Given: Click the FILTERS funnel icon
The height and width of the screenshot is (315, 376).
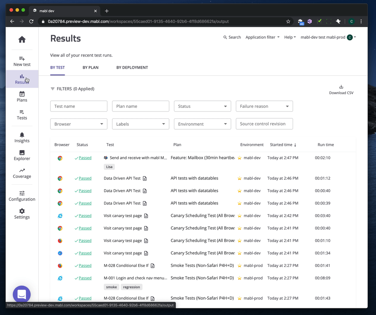Looking at the screenshot, I should [52, 89].
